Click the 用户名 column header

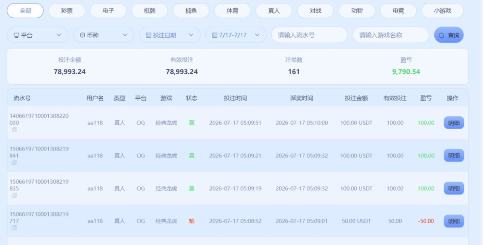(95, 98)
